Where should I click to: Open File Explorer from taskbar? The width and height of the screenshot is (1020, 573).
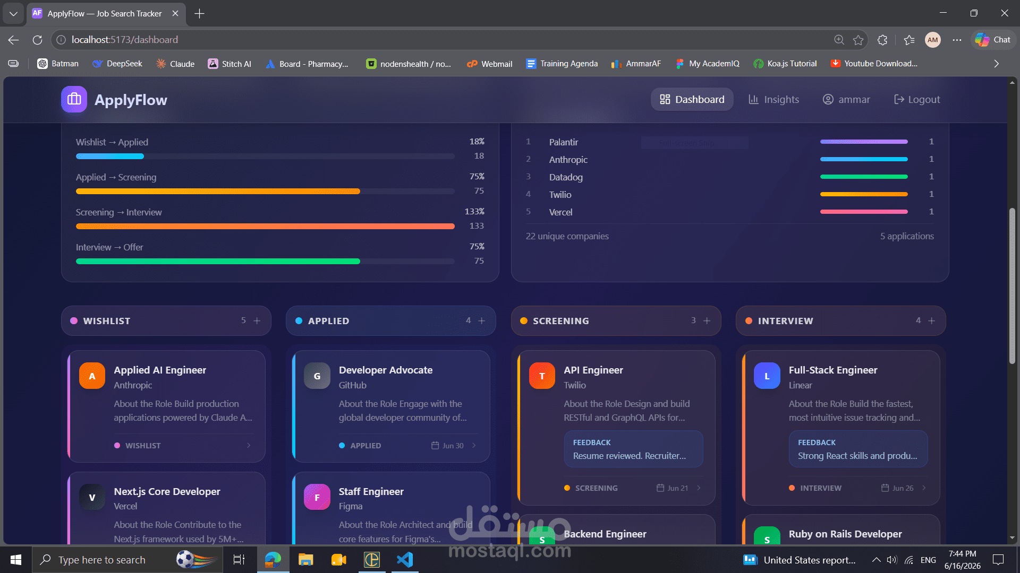point(305,560)
